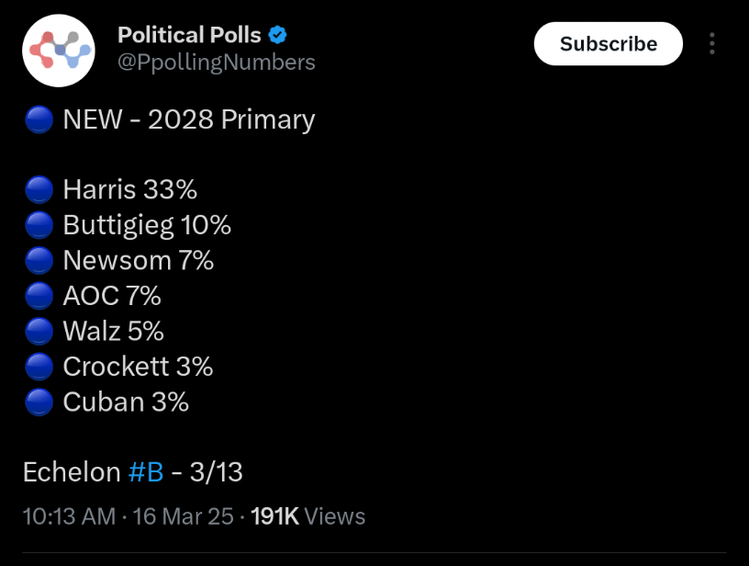749x566 pixels.
Task: Click the 10:13 AM timestamp
Action: click(69, 516)
